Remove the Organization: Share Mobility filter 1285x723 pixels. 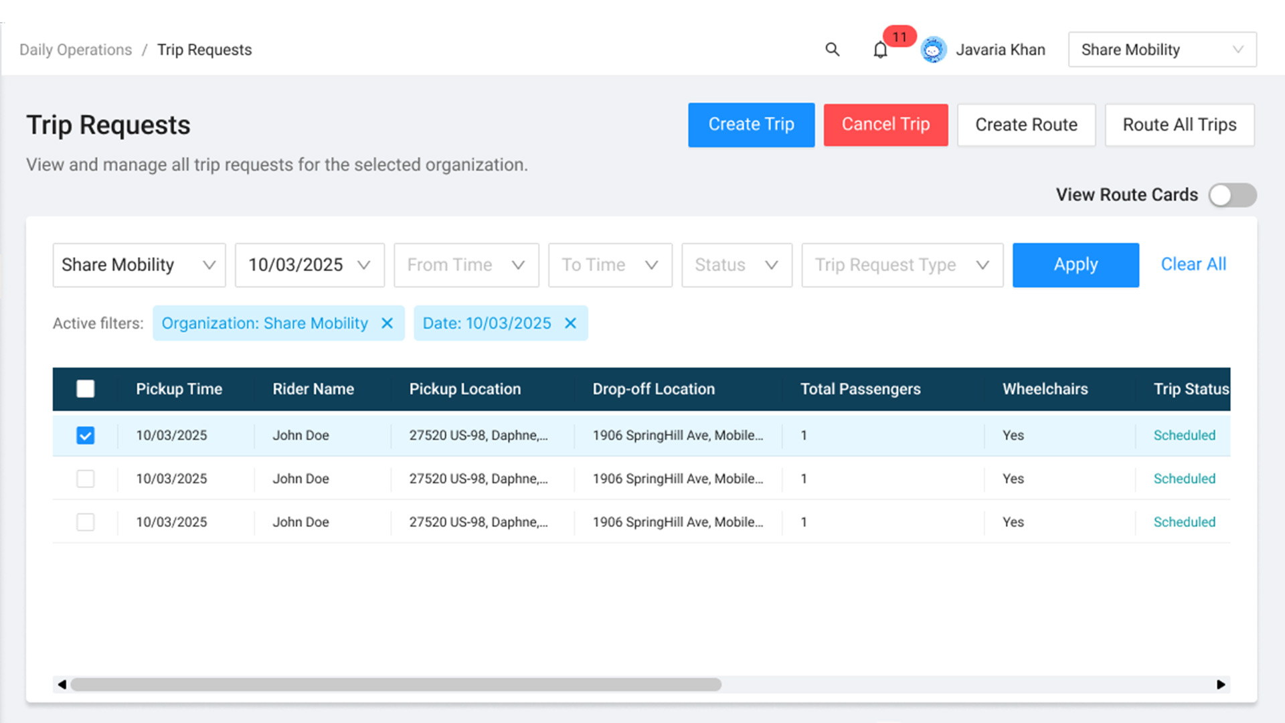pos(387,323)
